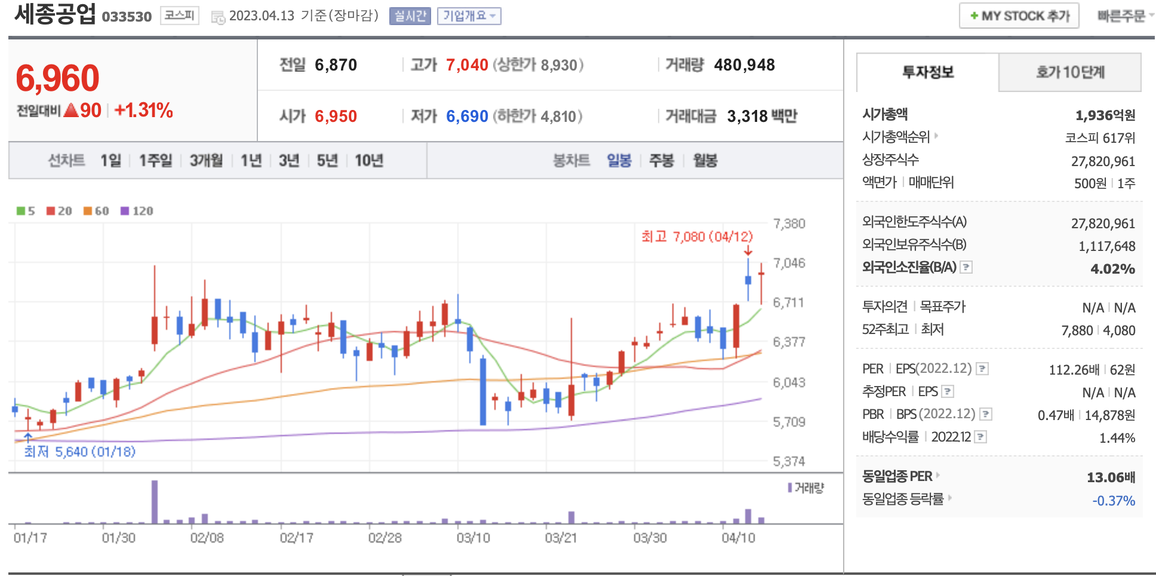
Task: Select the 3개월 line chart period
Action: (206, 161)
